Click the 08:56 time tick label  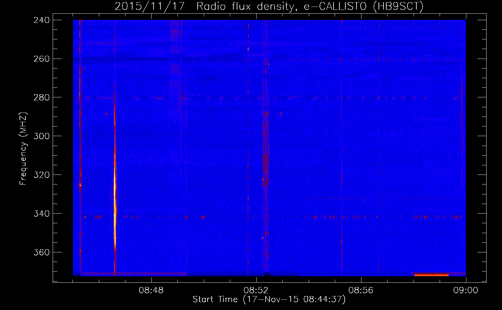coord(361,290)
